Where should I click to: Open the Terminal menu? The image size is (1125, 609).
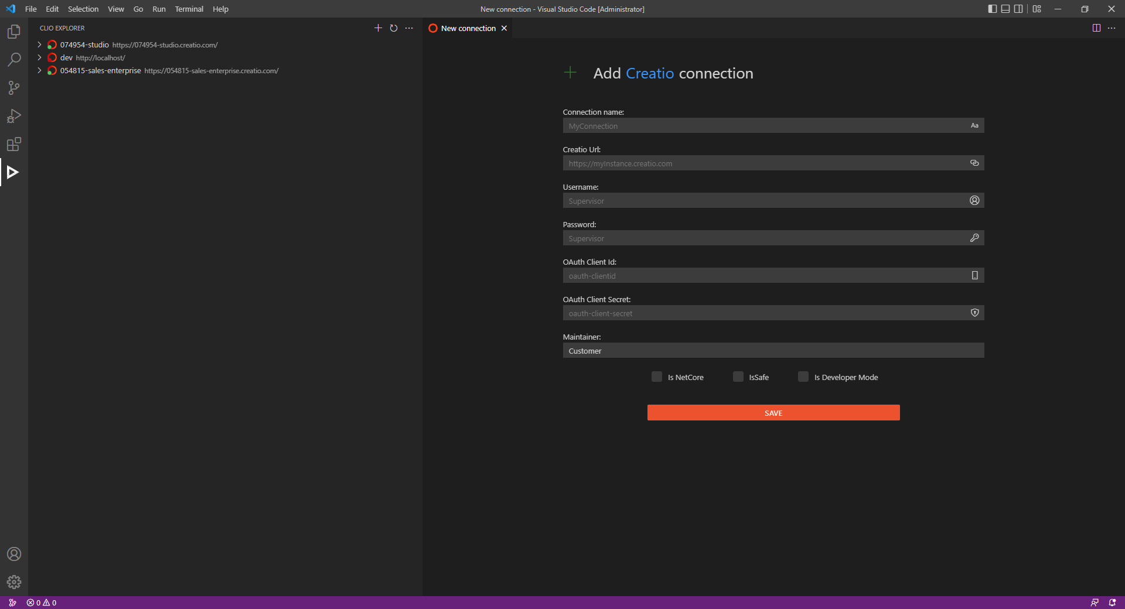point(189,9)
